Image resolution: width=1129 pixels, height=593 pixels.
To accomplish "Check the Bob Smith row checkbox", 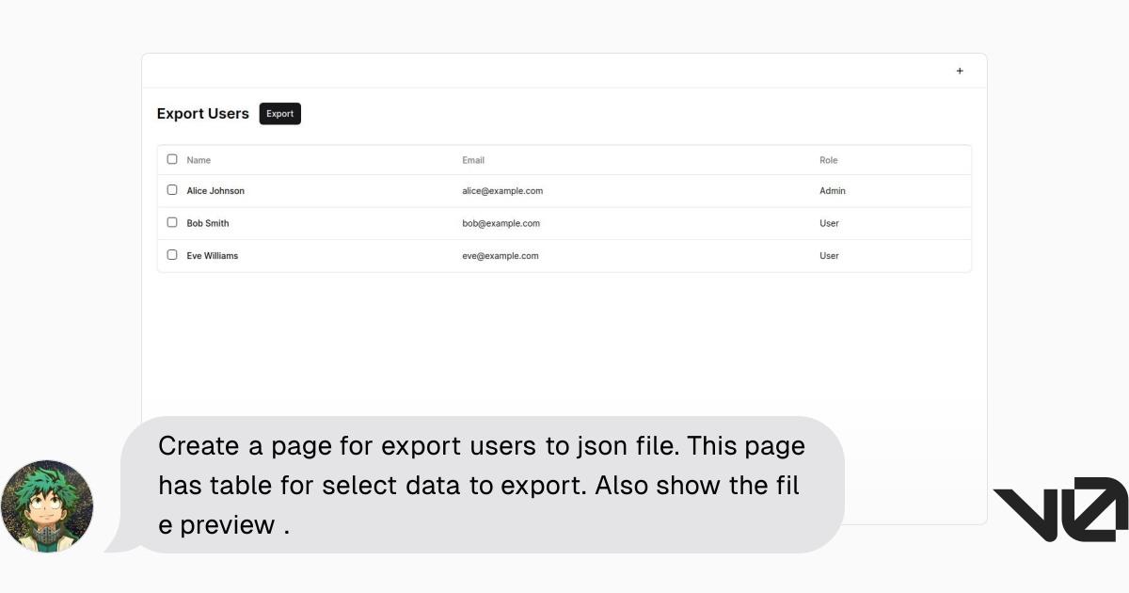I will 172,222.
